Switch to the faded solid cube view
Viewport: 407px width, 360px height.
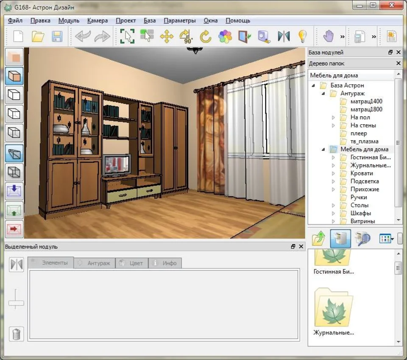[14, 57]
